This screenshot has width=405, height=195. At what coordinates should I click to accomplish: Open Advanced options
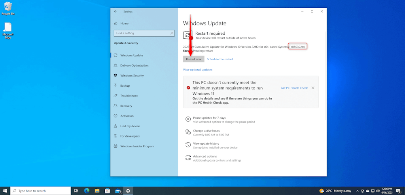(205, 156)
